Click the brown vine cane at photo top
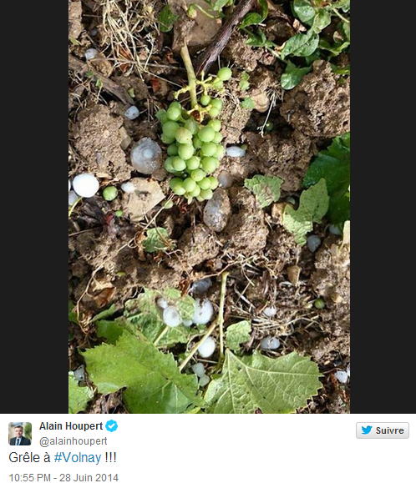Image resolution: width=416 pixels, height=483 pixels. coord(225,35)
